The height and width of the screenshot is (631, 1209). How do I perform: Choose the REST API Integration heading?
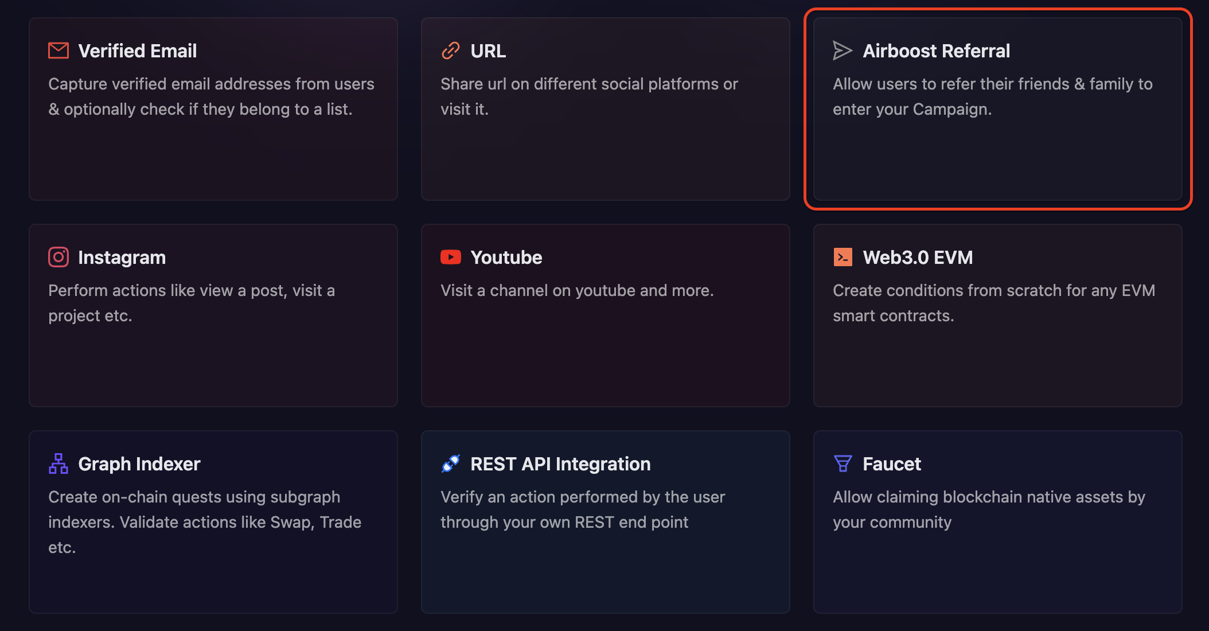[560, 464]
